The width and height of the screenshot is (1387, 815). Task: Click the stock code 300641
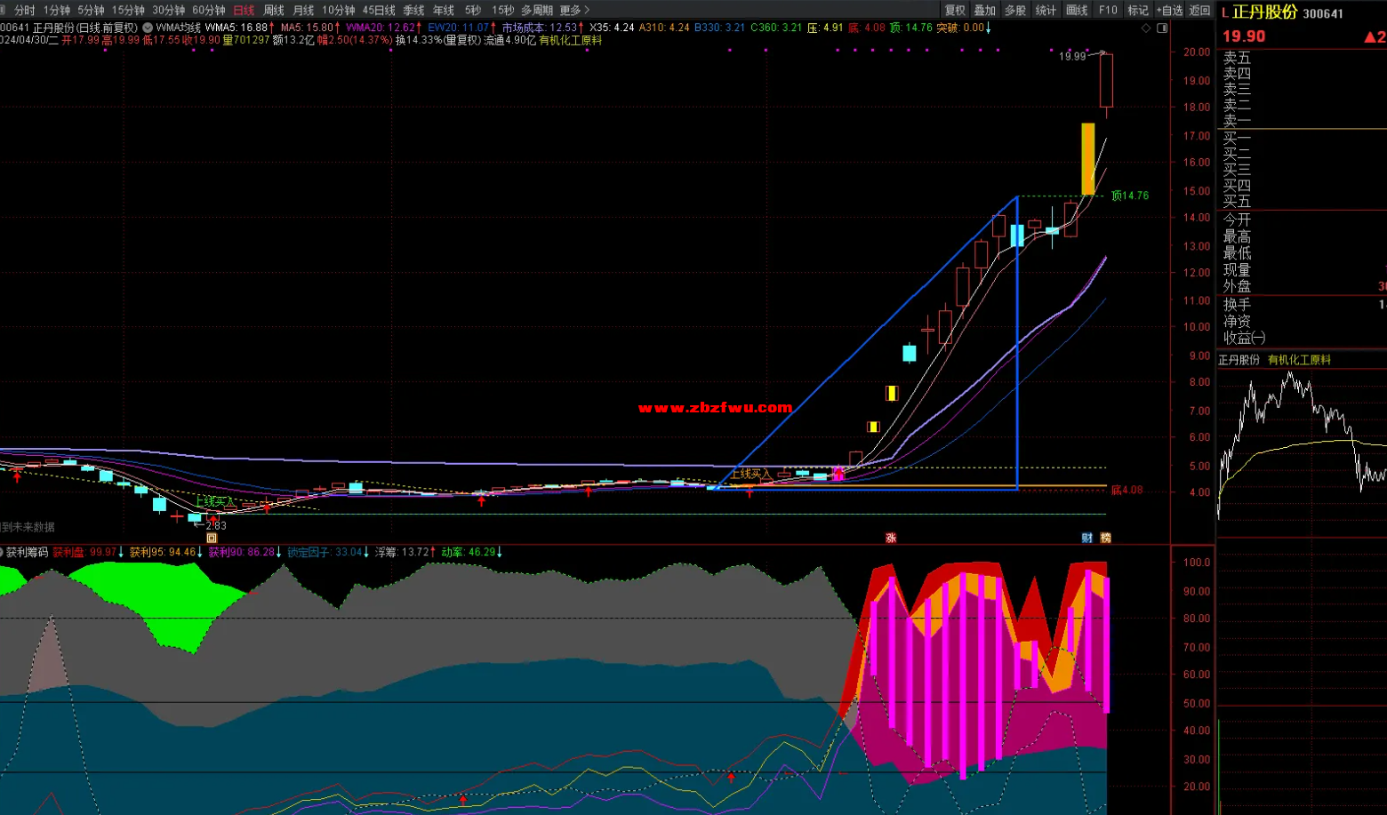tap(1323, 13)
